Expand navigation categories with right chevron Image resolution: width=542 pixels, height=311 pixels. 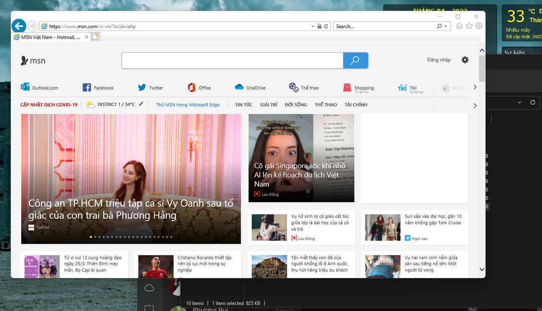point(475,106)
